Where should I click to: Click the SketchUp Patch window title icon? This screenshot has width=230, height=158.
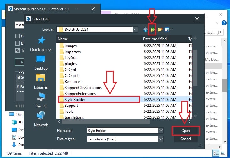point(10,9)
